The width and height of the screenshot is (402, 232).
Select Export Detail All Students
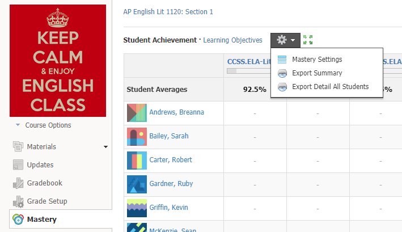[330, 87]
